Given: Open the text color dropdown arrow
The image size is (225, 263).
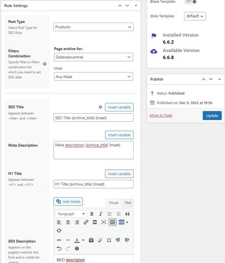Looking at the screenshot, I should pyautogui.click(x=83, y=240).
